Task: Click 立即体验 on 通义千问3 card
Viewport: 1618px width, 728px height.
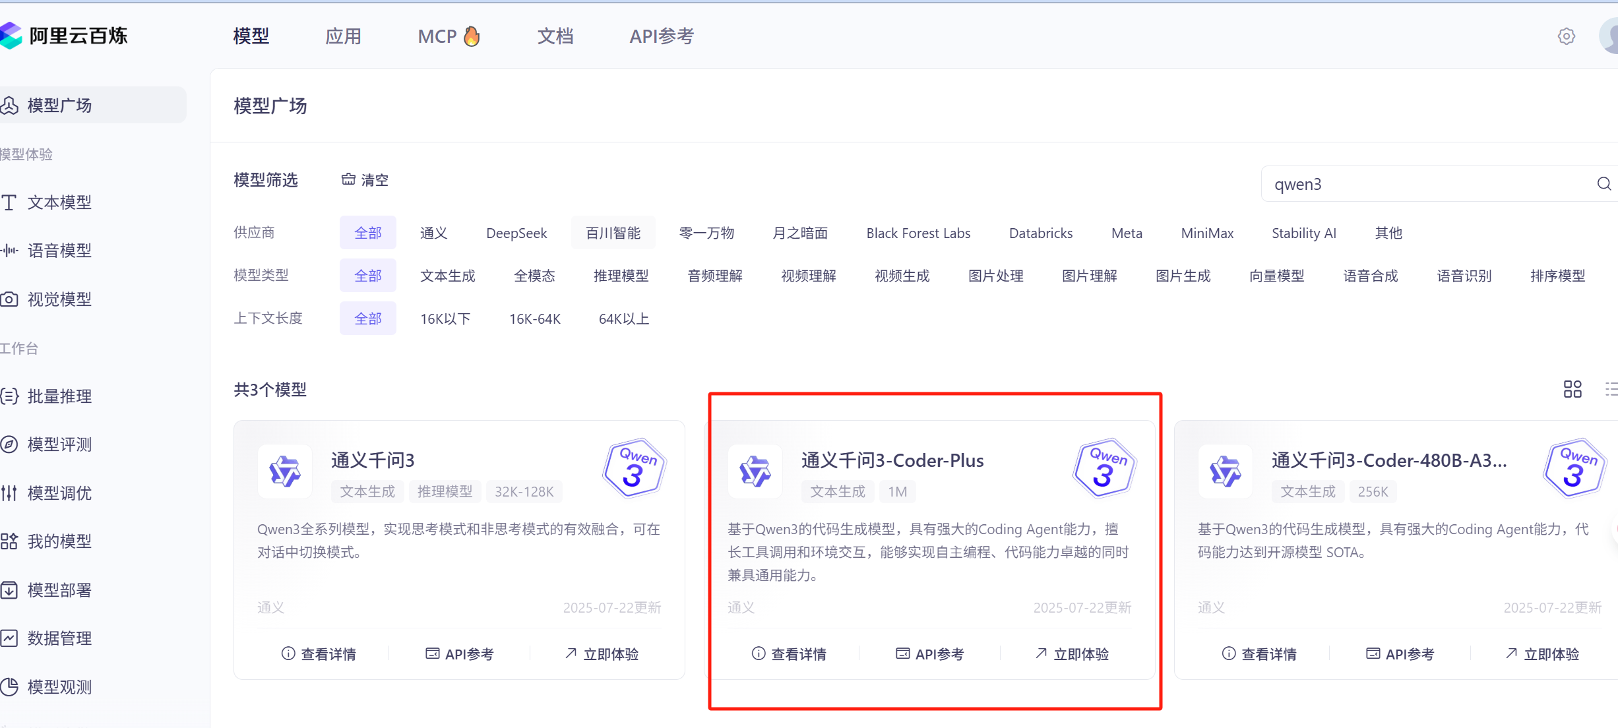Action: click(x=602, y=653)
